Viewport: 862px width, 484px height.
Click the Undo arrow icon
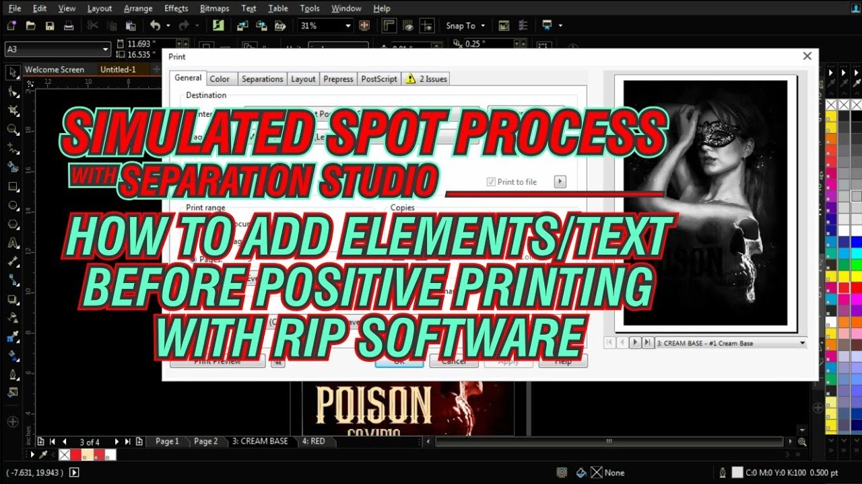tap(155, 26)
